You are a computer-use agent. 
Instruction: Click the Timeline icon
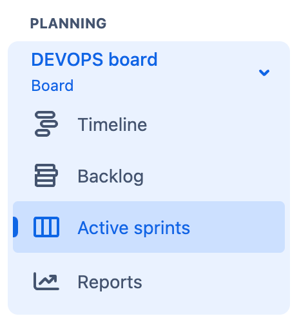point(46,124)
